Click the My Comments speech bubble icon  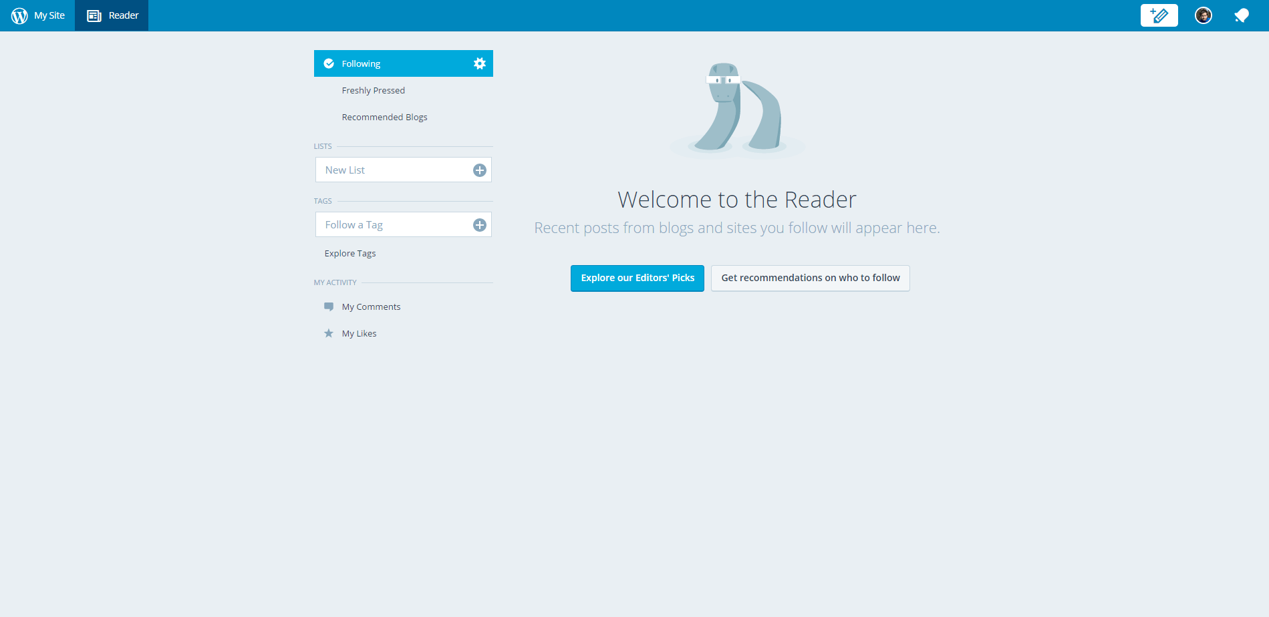pos(329,307)
